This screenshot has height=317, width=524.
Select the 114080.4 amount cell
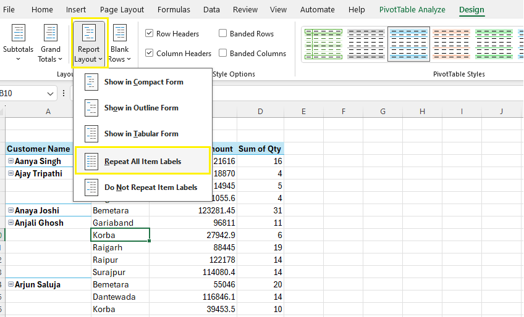pos(193,272)
